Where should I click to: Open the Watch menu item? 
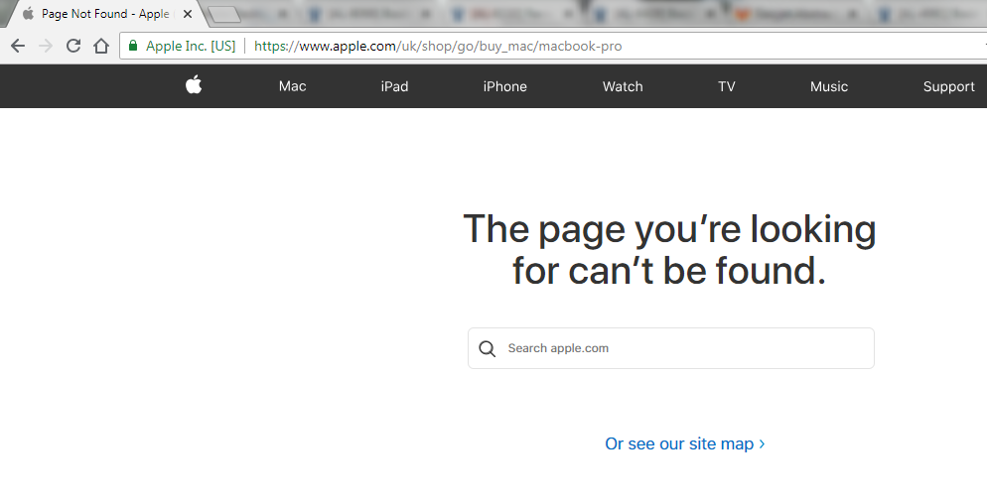coord(623,87)
